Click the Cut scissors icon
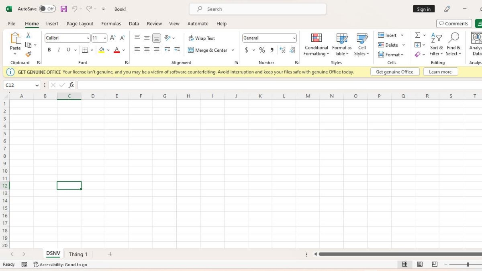The image size is (482, 271). [28, 36]
